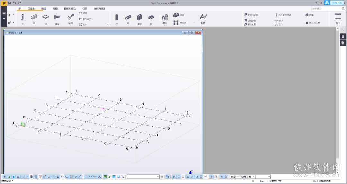Image resolution: width=347 pixels, height=184 pixels.
Task: Click the 切角 chamfer button
Action: click(309, 15)
